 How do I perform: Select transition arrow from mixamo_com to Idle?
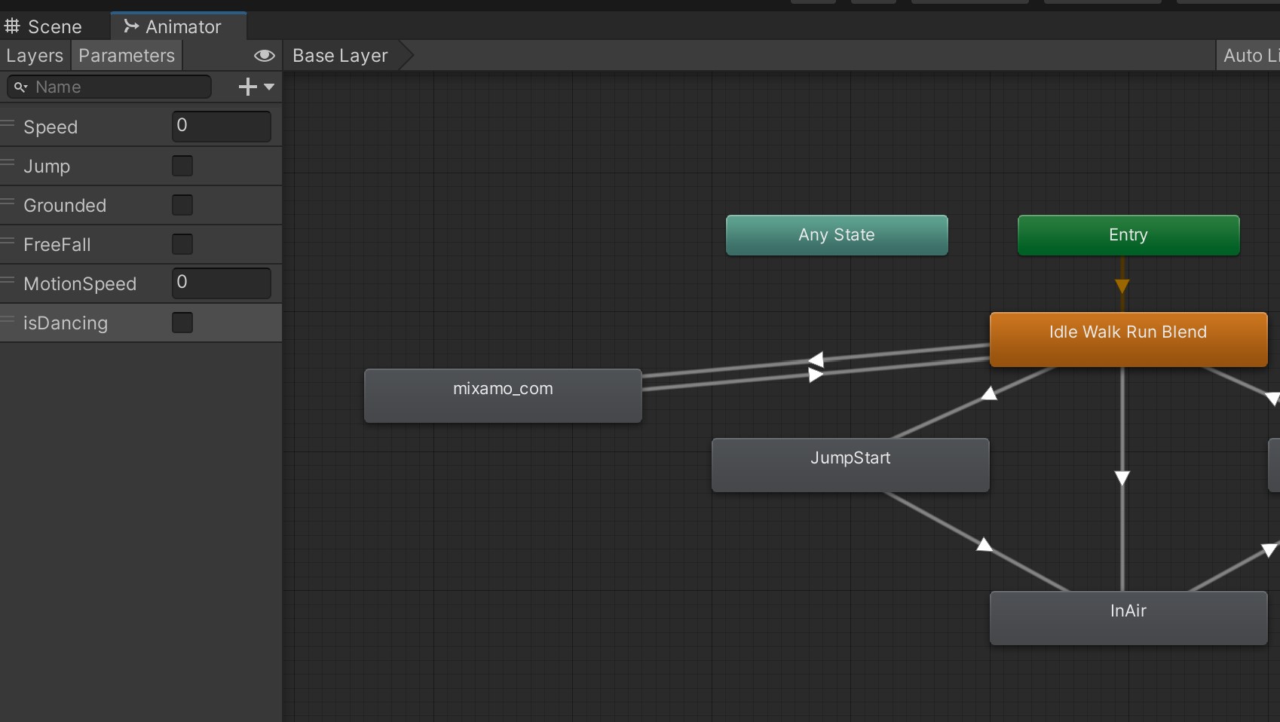816,375
